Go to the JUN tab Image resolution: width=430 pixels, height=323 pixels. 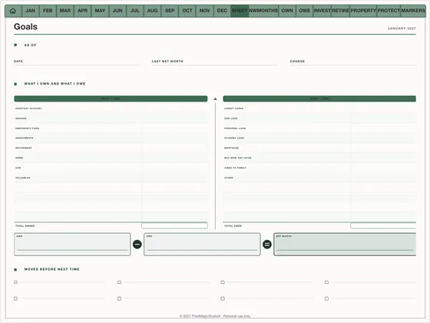click(117, 11)
